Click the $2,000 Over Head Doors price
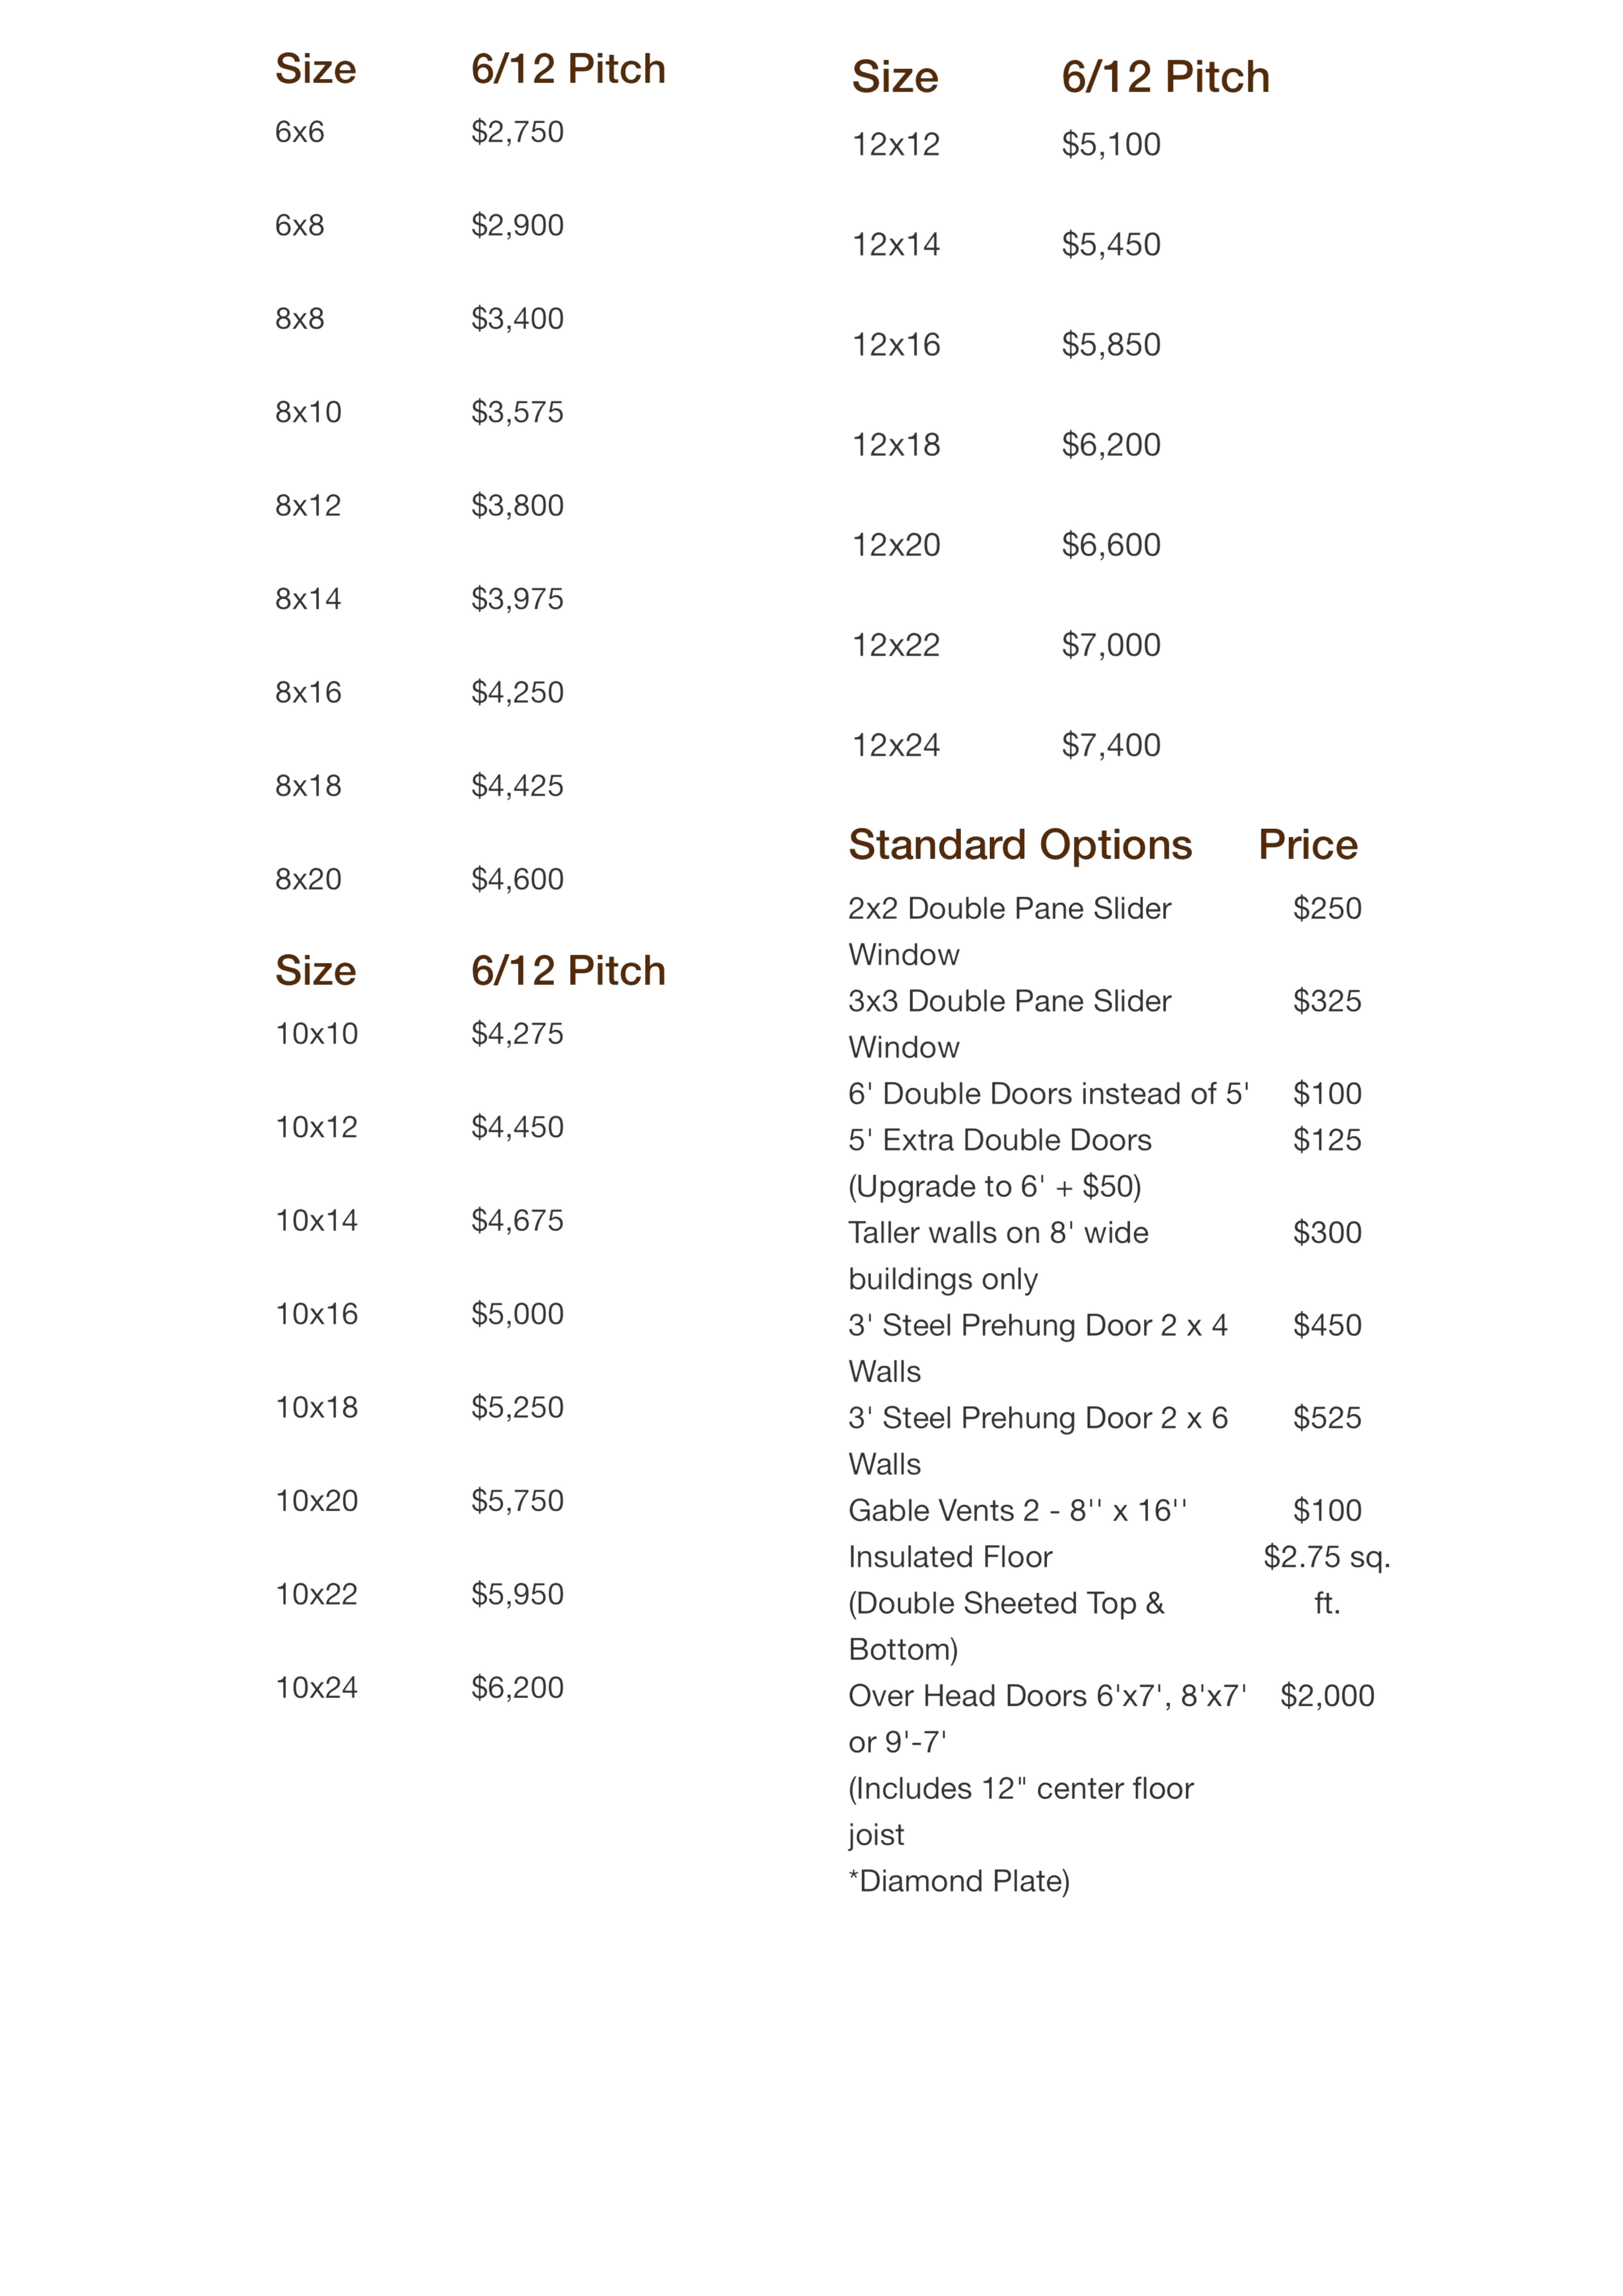1623x2296 pixels. pyautogui.click(x=1326, y=1696)
